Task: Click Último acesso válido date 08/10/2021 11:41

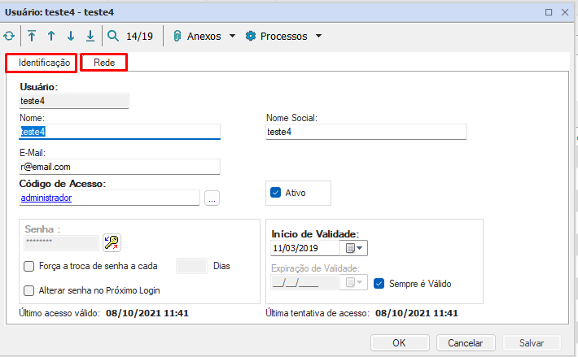Action: 147,313
